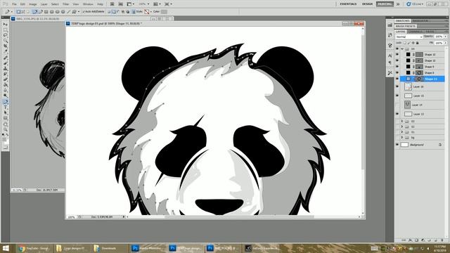Open the Image menu
The width and height of the screenshot is (450, 253).
[33, 4]
